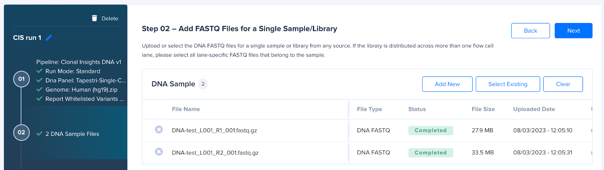Go to the Next step

coord(573,31)
